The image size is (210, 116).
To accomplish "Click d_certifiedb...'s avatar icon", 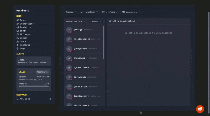I will pos(69,68).
